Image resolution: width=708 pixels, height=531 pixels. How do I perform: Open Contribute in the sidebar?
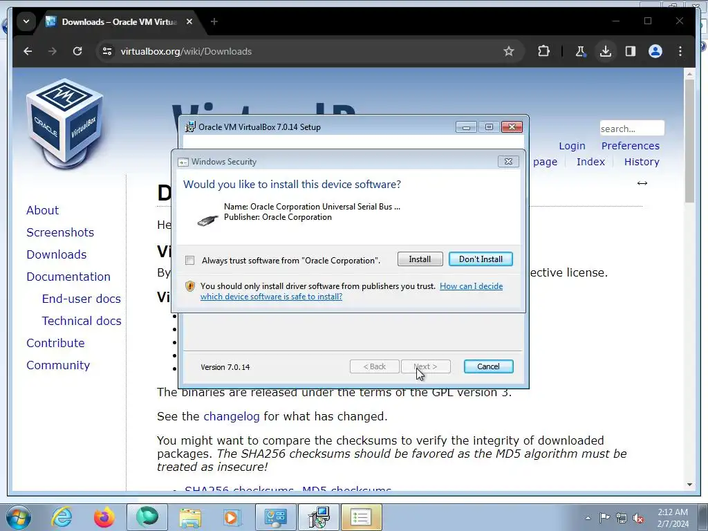[55, 343]
